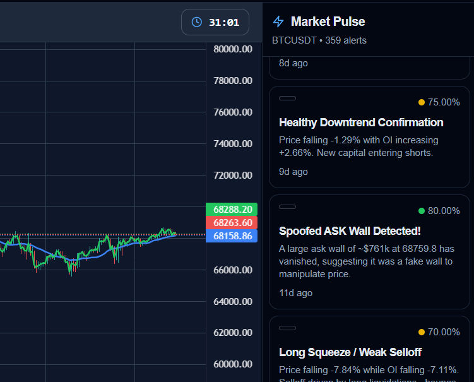Click the blue 68158.86 moving average label
Image resolution: width=474 pixels, height=382 pixels.
point(232,236)
